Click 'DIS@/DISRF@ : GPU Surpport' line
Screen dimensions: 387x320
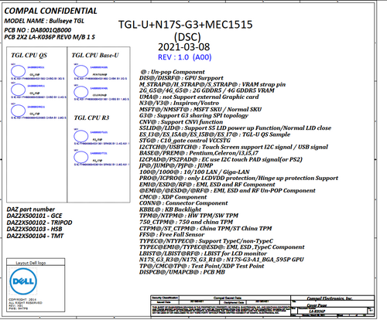tap(181, 78)
